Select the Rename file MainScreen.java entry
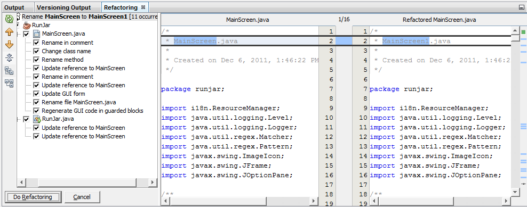 (x=78, y=102)
